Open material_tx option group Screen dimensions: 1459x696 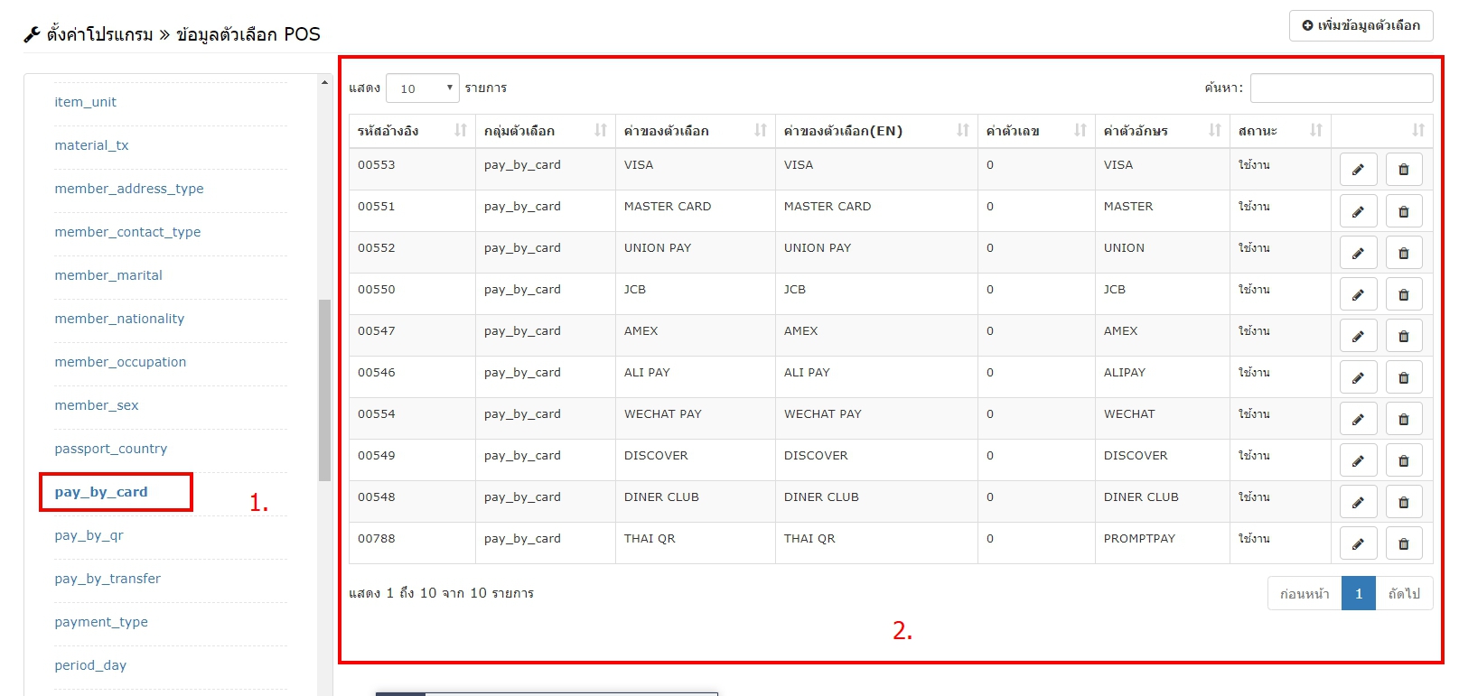coord(91,145)
